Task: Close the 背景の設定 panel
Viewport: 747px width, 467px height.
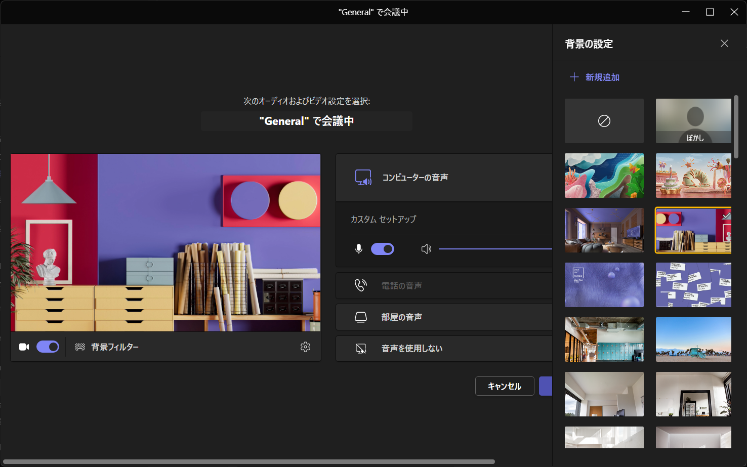Action: [x=724, y=44]
